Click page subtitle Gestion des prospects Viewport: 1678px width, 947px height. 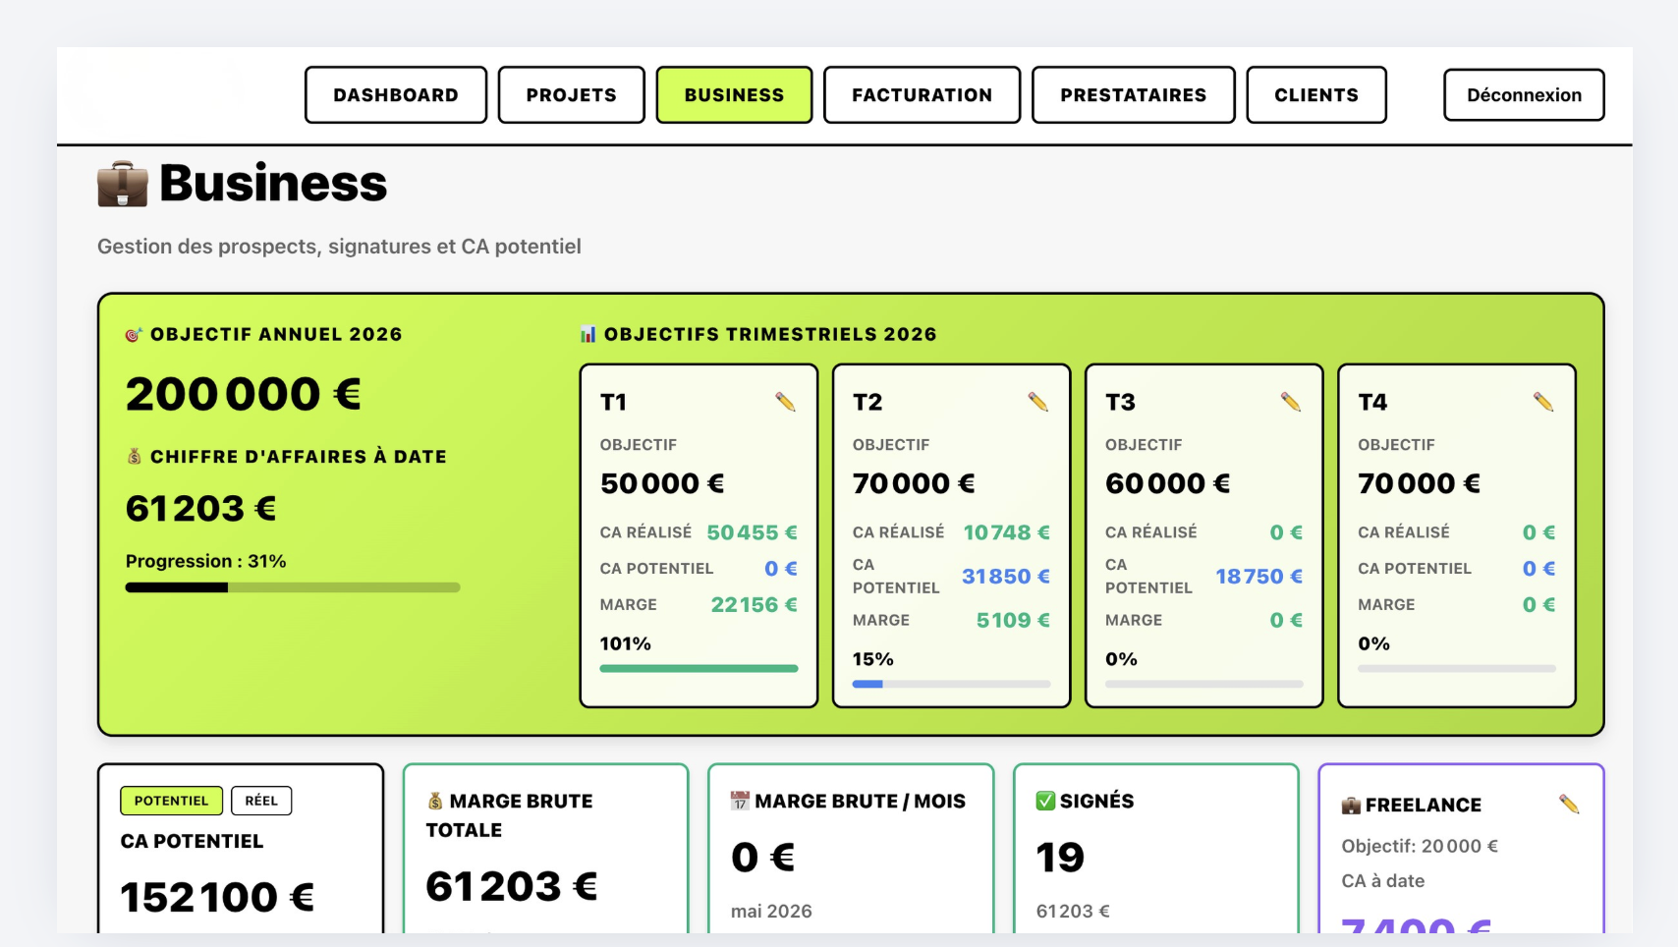339,247
